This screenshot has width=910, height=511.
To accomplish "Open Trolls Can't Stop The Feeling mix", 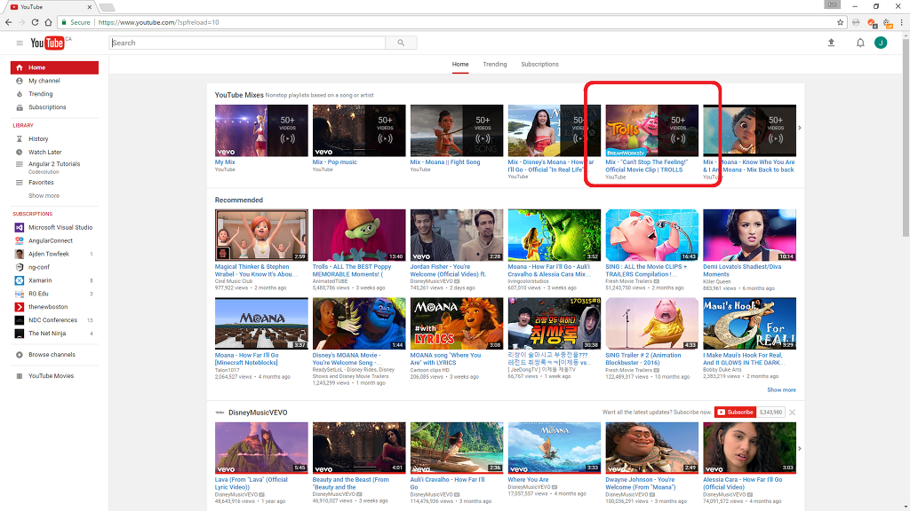I will [651, 130].
